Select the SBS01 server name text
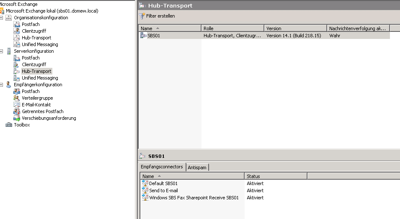 point(154,36)
